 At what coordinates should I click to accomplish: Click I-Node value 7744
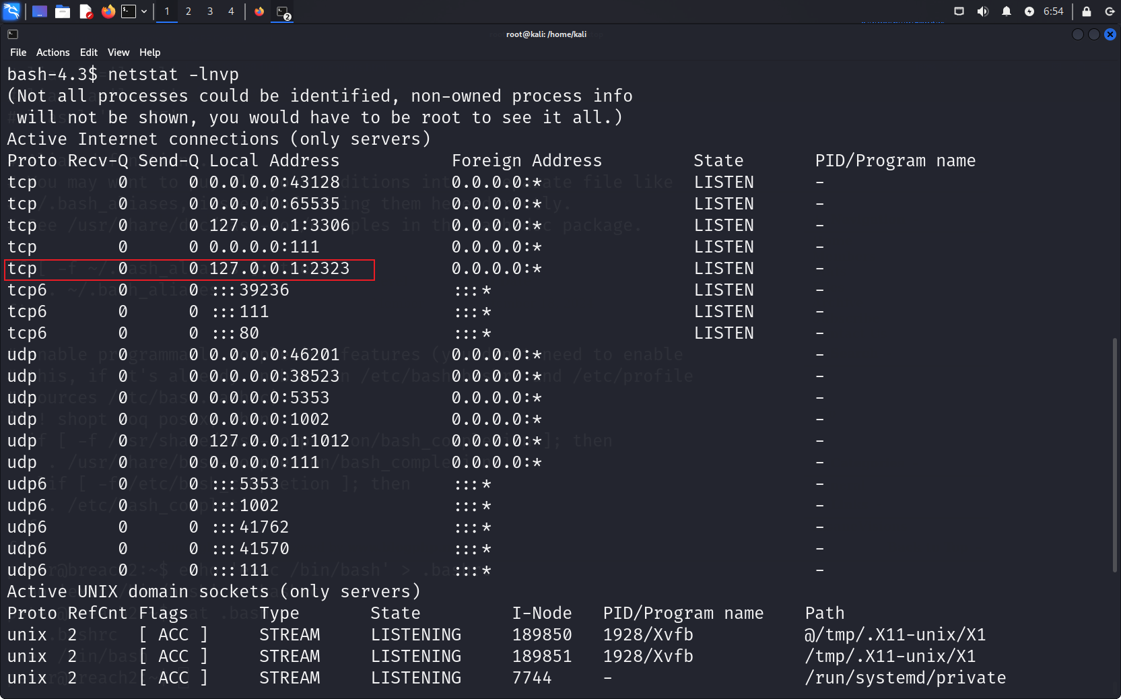[x=532, y=678]
